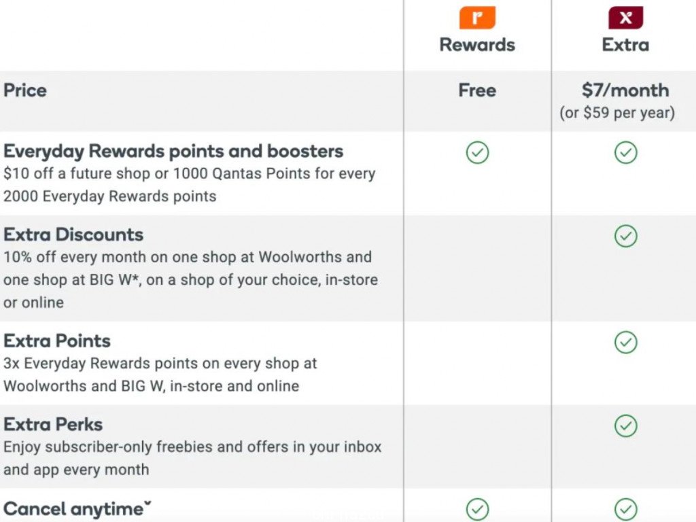The height and width of the screenshot is (522, 696).
Task: Click the Extra Perks checkmark icon
Action: (626, 425)
